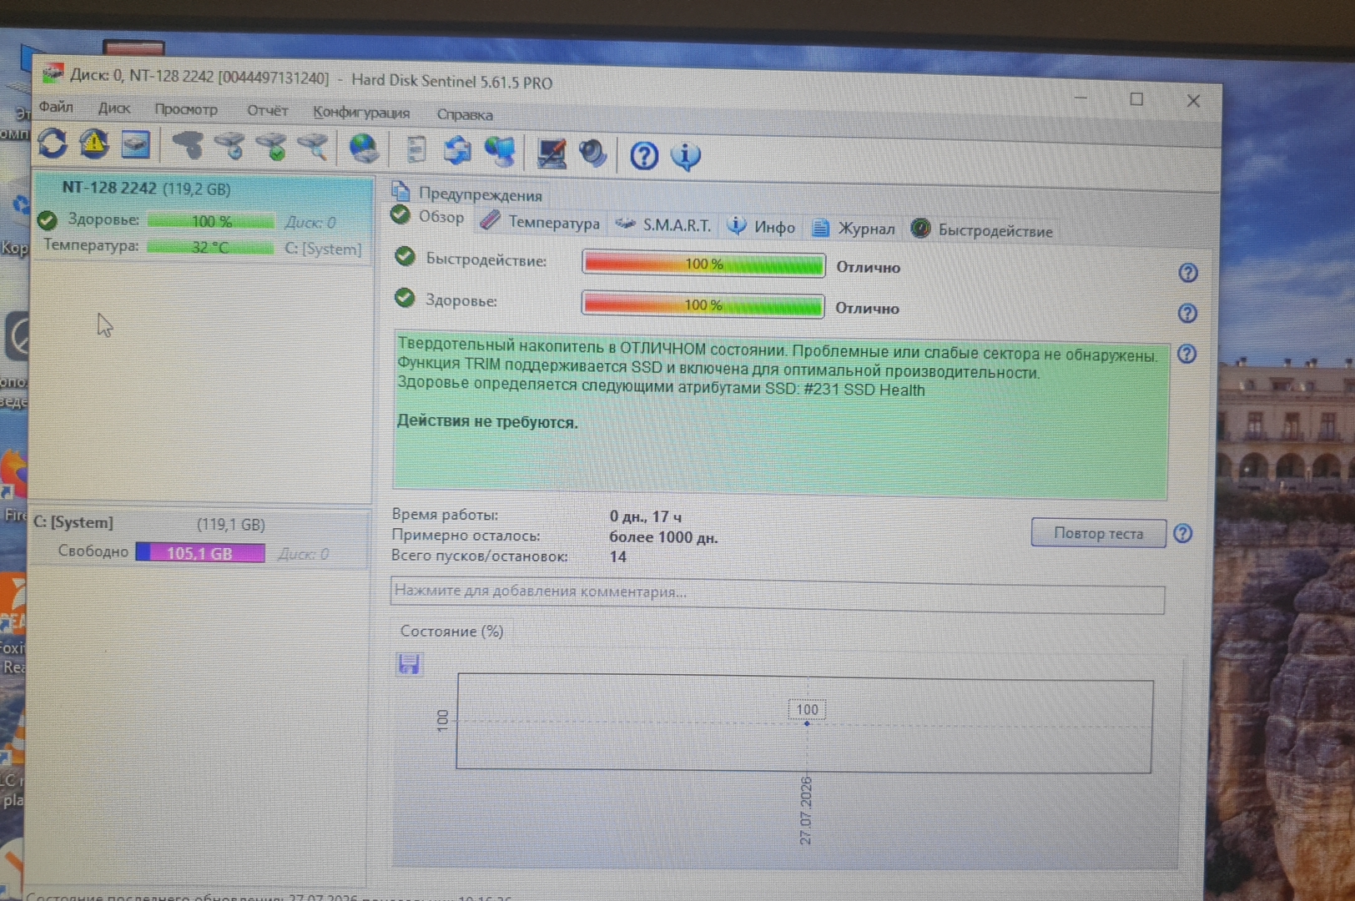The height and width of the screenshot is (901, 1355).
Task: Click the 'Состояние (%)' graph heading
Action: pos(451,632)
